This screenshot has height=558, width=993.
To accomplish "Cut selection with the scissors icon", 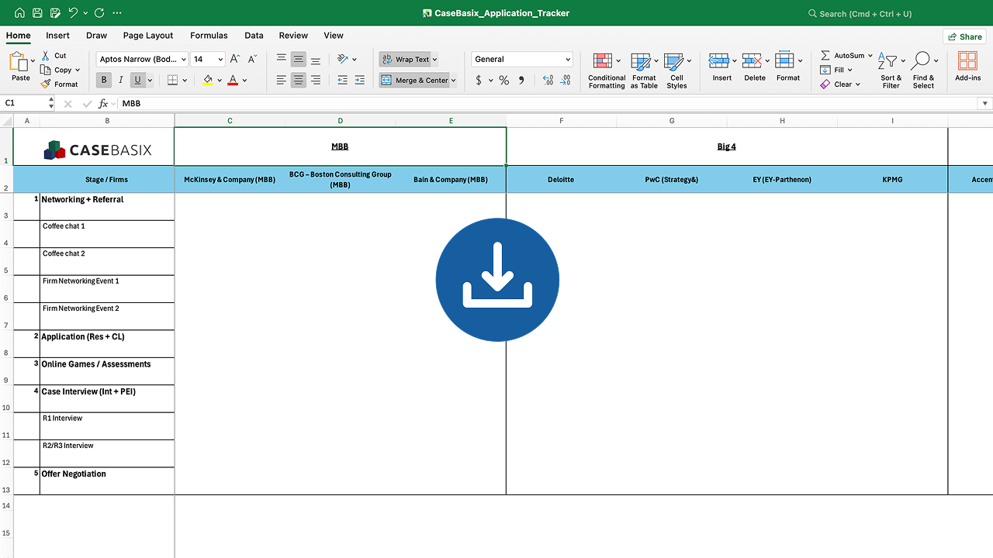I will click(x=46, y=56).
